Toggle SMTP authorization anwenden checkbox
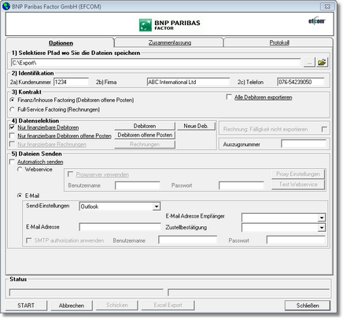The height and width of the screenshot is (319, 343). (x=29, y=240)
